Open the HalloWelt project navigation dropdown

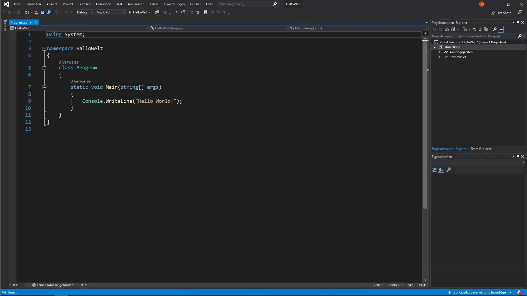pyautogui.click(x=79, y=28)
